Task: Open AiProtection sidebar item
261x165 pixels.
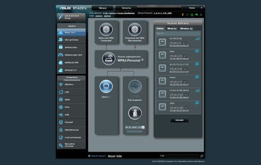Action: click(x=71, y=48)
